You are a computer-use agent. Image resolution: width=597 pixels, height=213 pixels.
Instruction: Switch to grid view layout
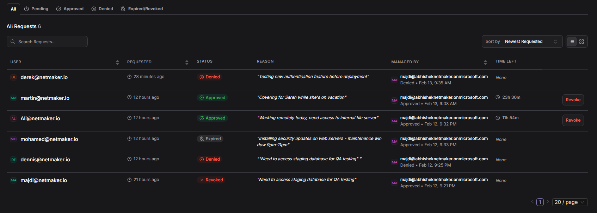[x=581, y=41]
